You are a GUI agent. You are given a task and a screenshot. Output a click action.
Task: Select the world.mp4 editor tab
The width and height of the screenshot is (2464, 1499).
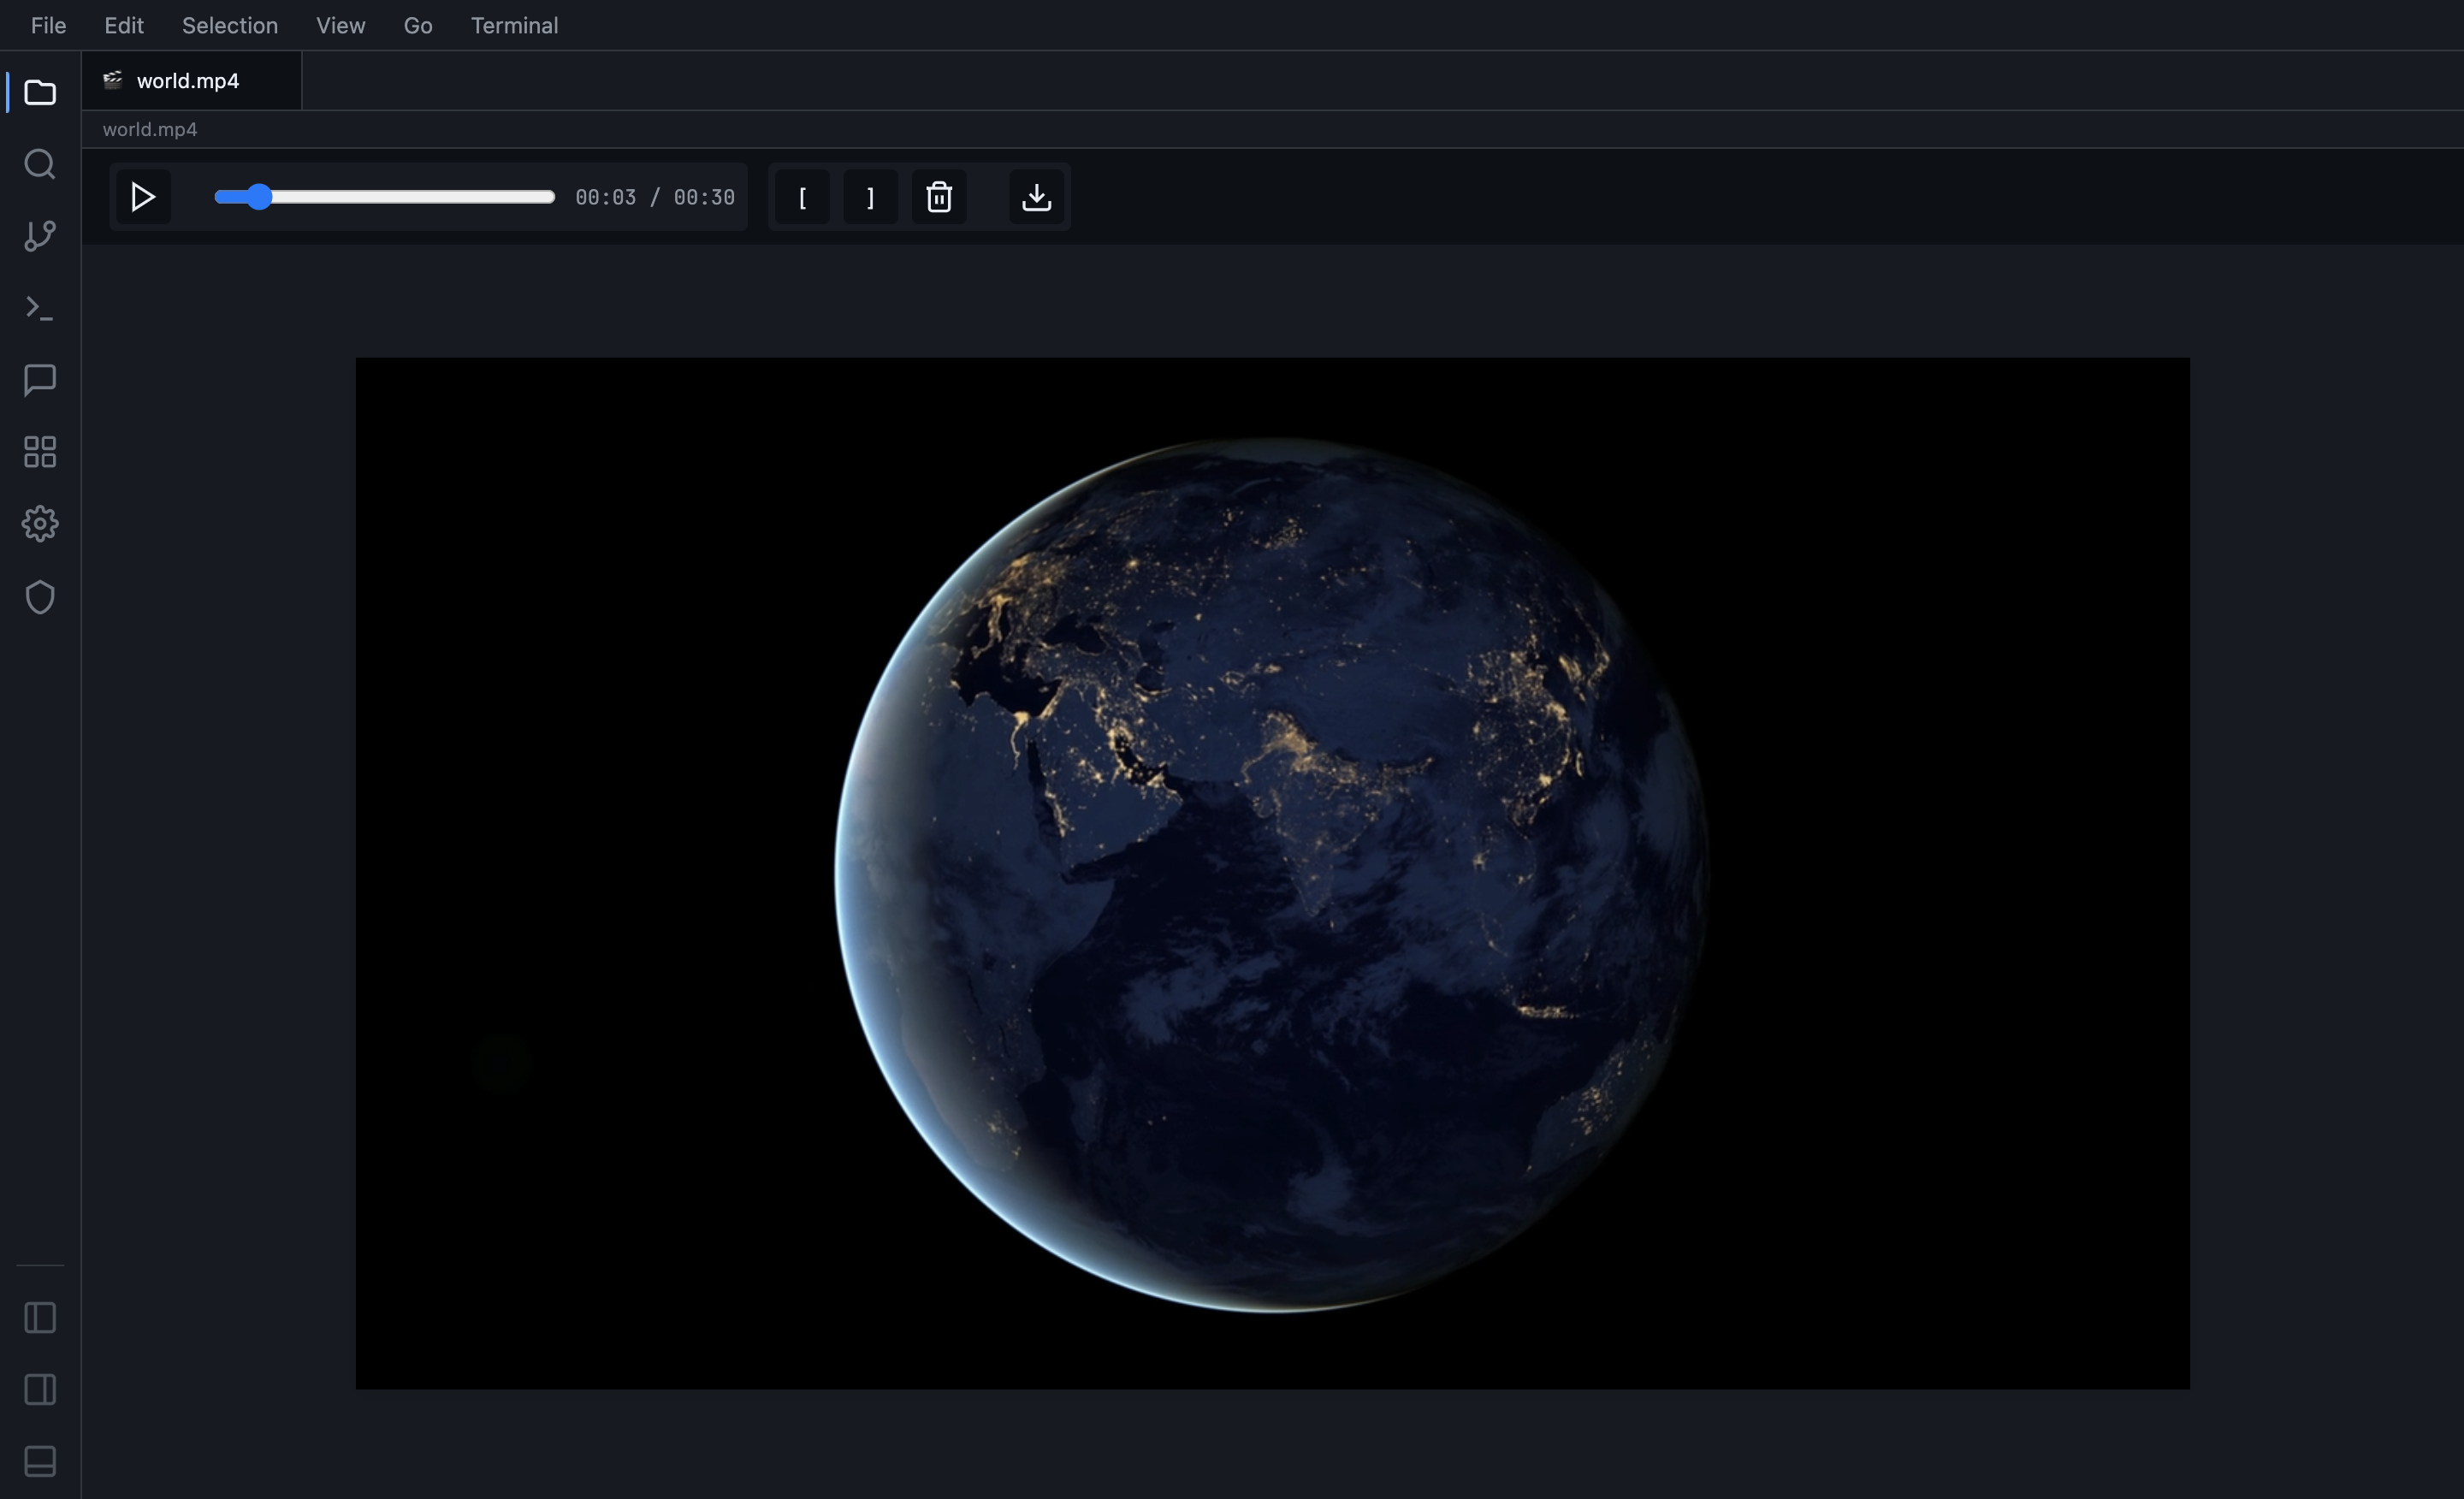188,81
